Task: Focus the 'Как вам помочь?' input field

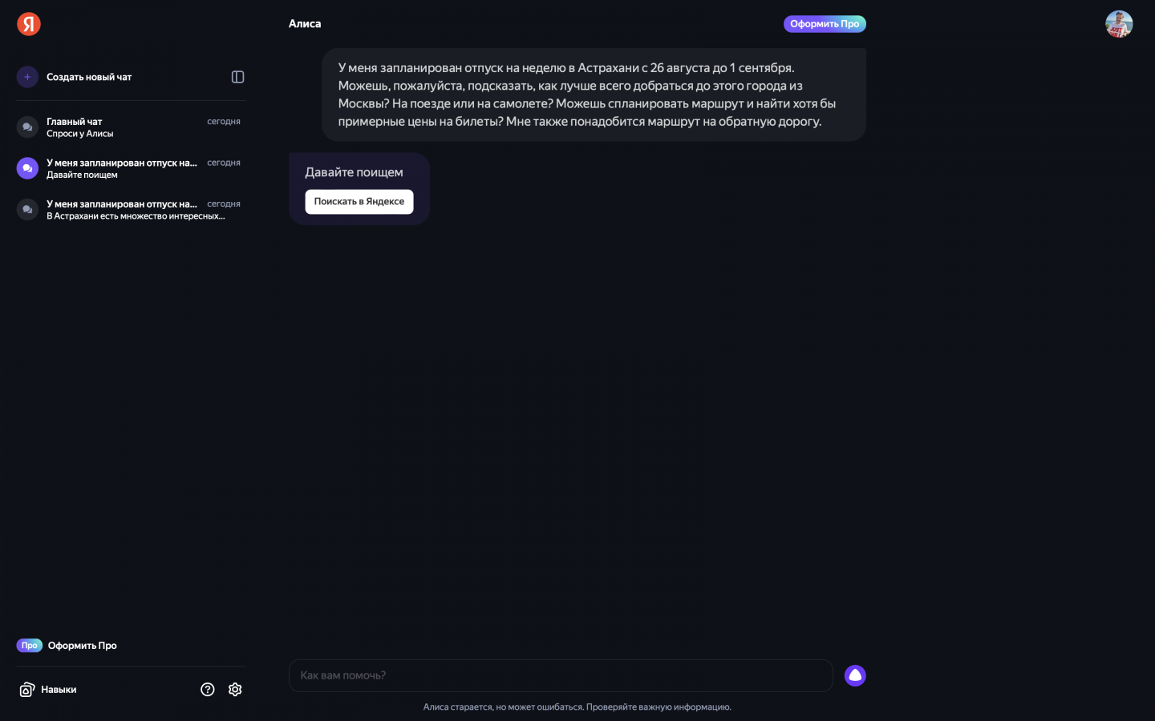Action: pyautogui.click(x=561, y=675)
